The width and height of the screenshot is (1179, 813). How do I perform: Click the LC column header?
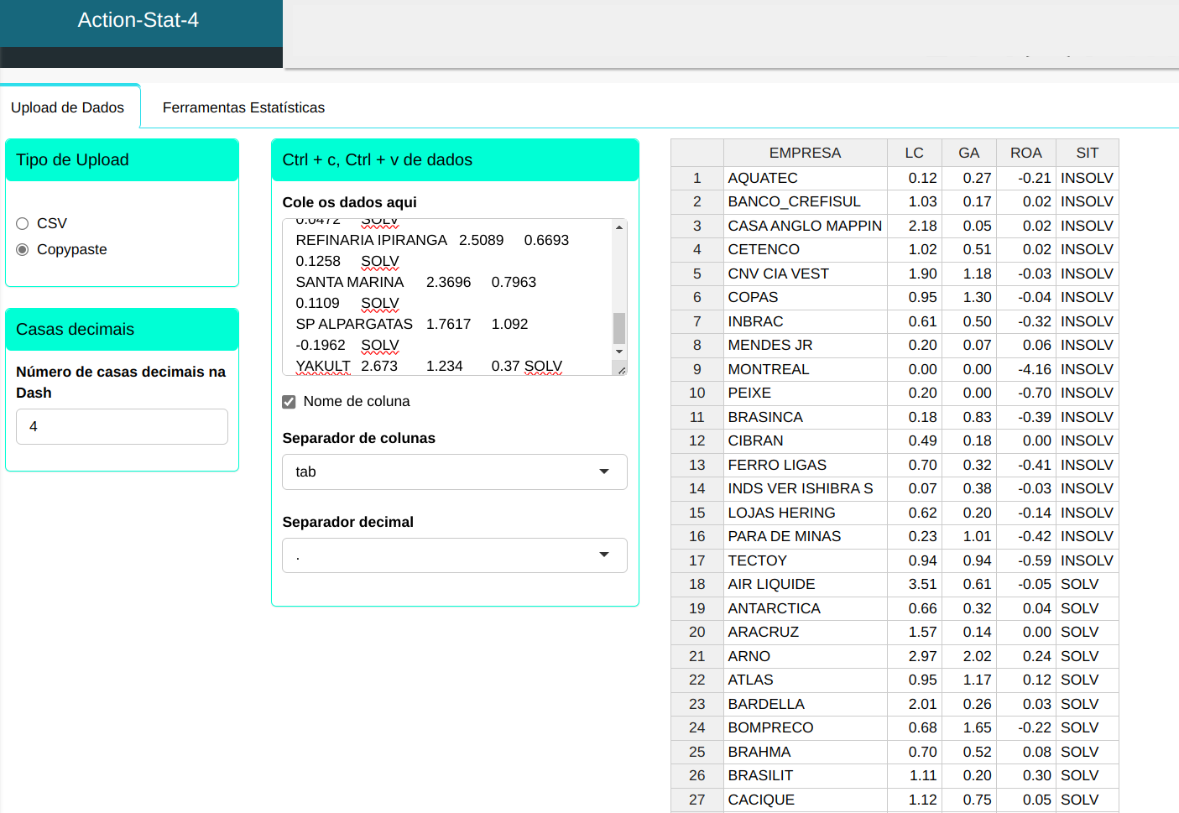[914, 153]
